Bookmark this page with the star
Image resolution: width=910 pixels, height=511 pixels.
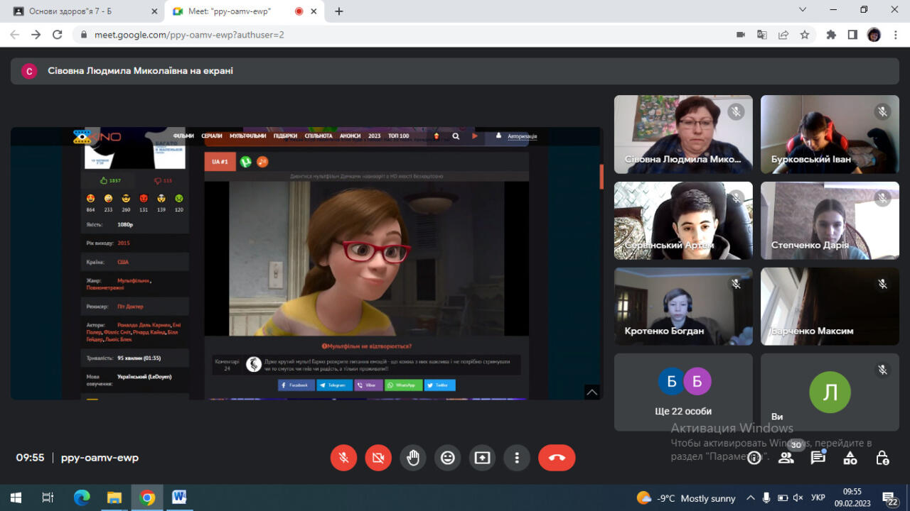click(x=805, y=35)
